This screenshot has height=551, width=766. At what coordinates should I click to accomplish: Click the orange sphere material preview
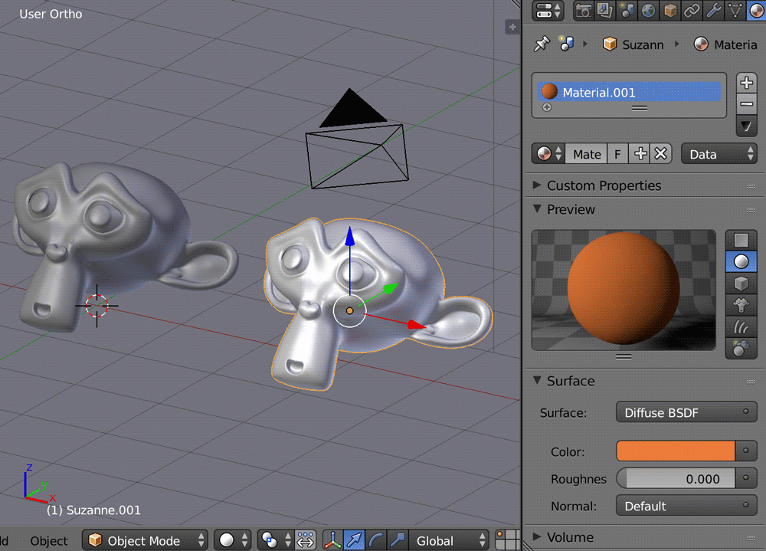pyautogui.click(x=624, y=290)
